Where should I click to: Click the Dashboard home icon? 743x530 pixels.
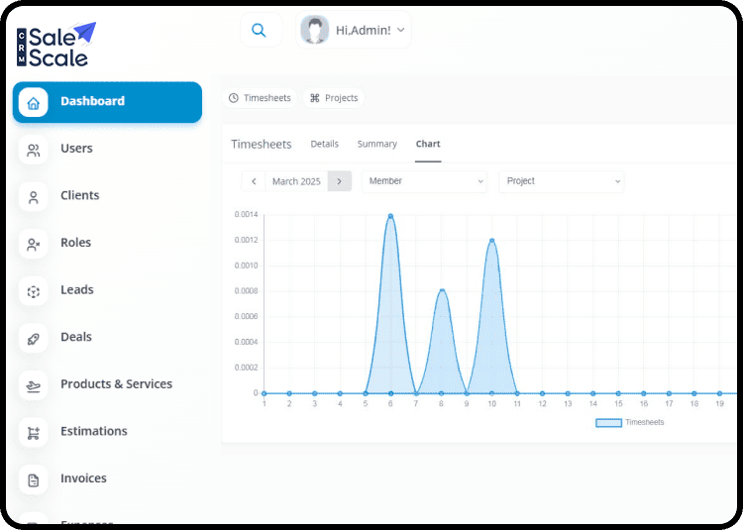34,102
